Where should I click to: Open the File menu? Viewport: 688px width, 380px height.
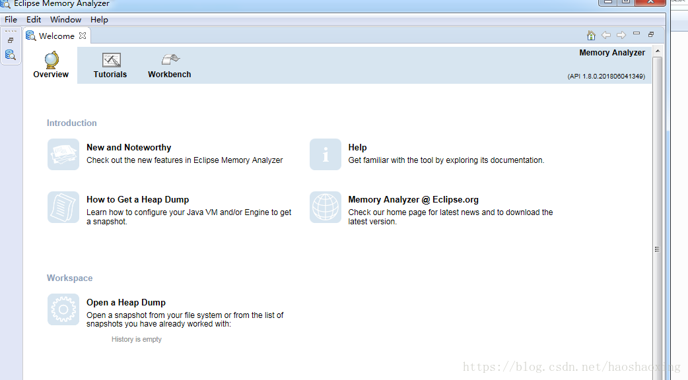[11, 20]
